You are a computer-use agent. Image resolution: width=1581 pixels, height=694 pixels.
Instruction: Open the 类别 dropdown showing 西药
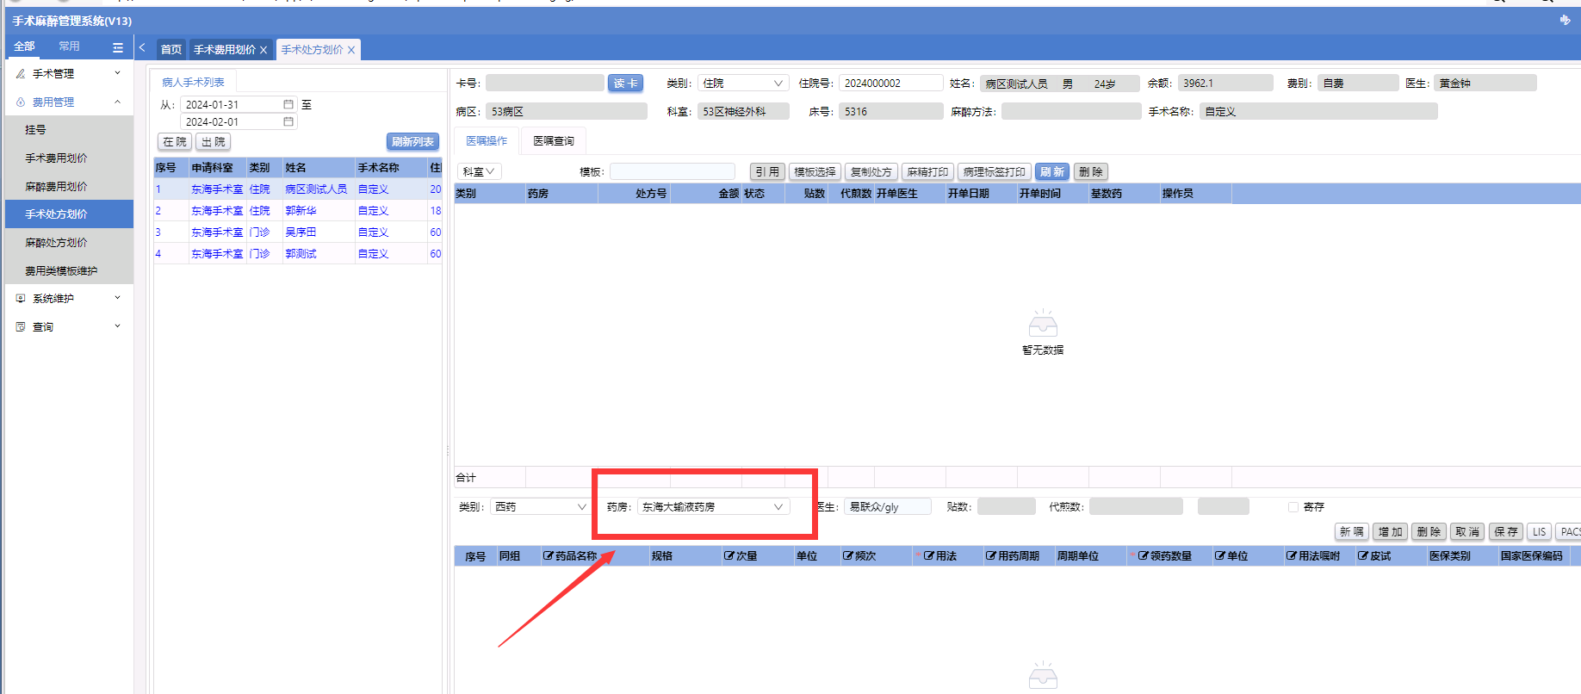tap(540, 507)
